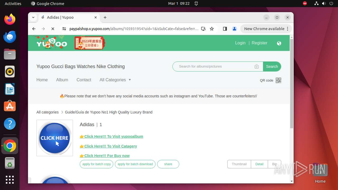338x190 pixels.
Task: Go to Home menu item
Action: (42, 80)
